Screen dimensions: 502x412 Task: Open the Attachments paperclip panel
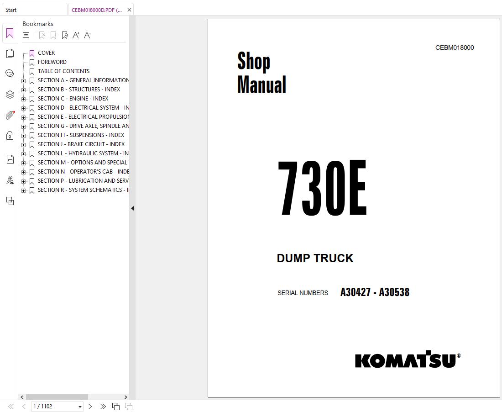(10, 116)
